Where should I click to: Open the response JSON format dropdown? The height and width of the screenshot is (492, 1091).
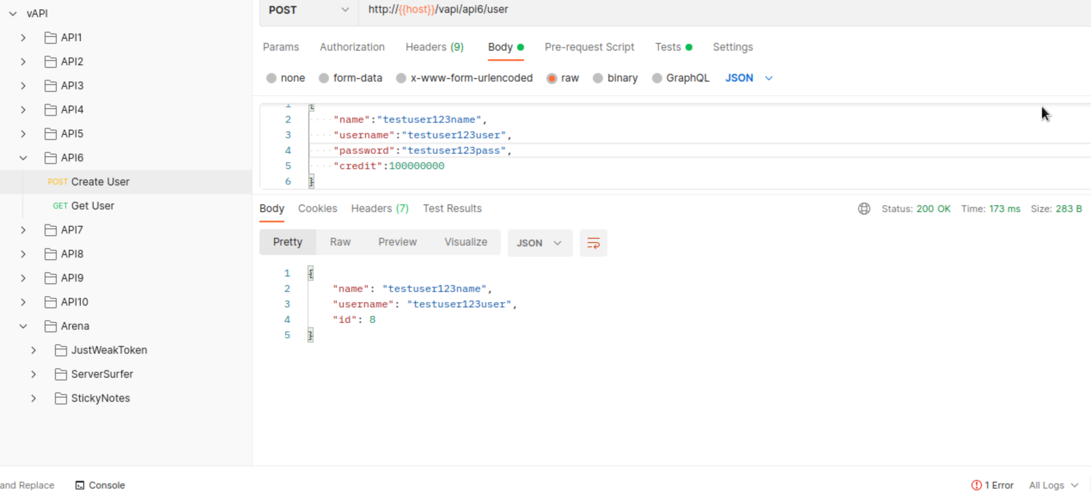coord(539,243)
